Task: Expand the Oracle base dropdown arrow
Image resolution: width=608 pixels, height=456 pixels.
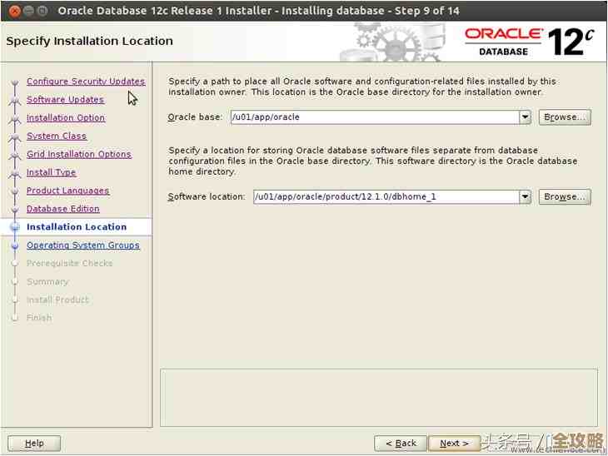Action: click(525, 117)
